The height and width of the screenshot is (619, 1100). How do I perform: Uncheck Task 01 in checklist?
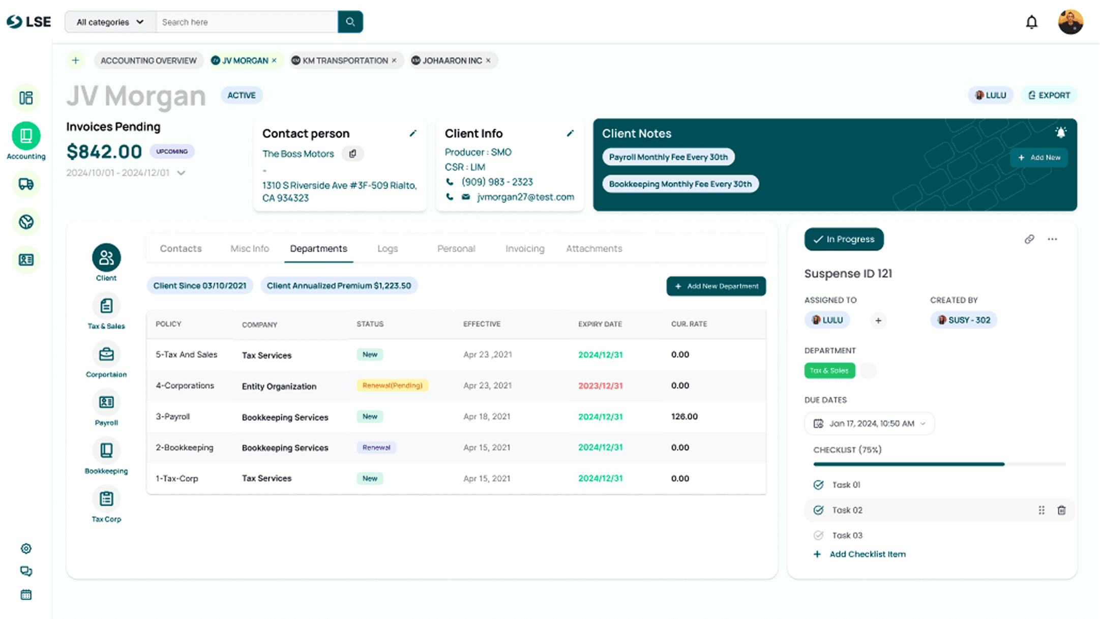coord(818,485)
